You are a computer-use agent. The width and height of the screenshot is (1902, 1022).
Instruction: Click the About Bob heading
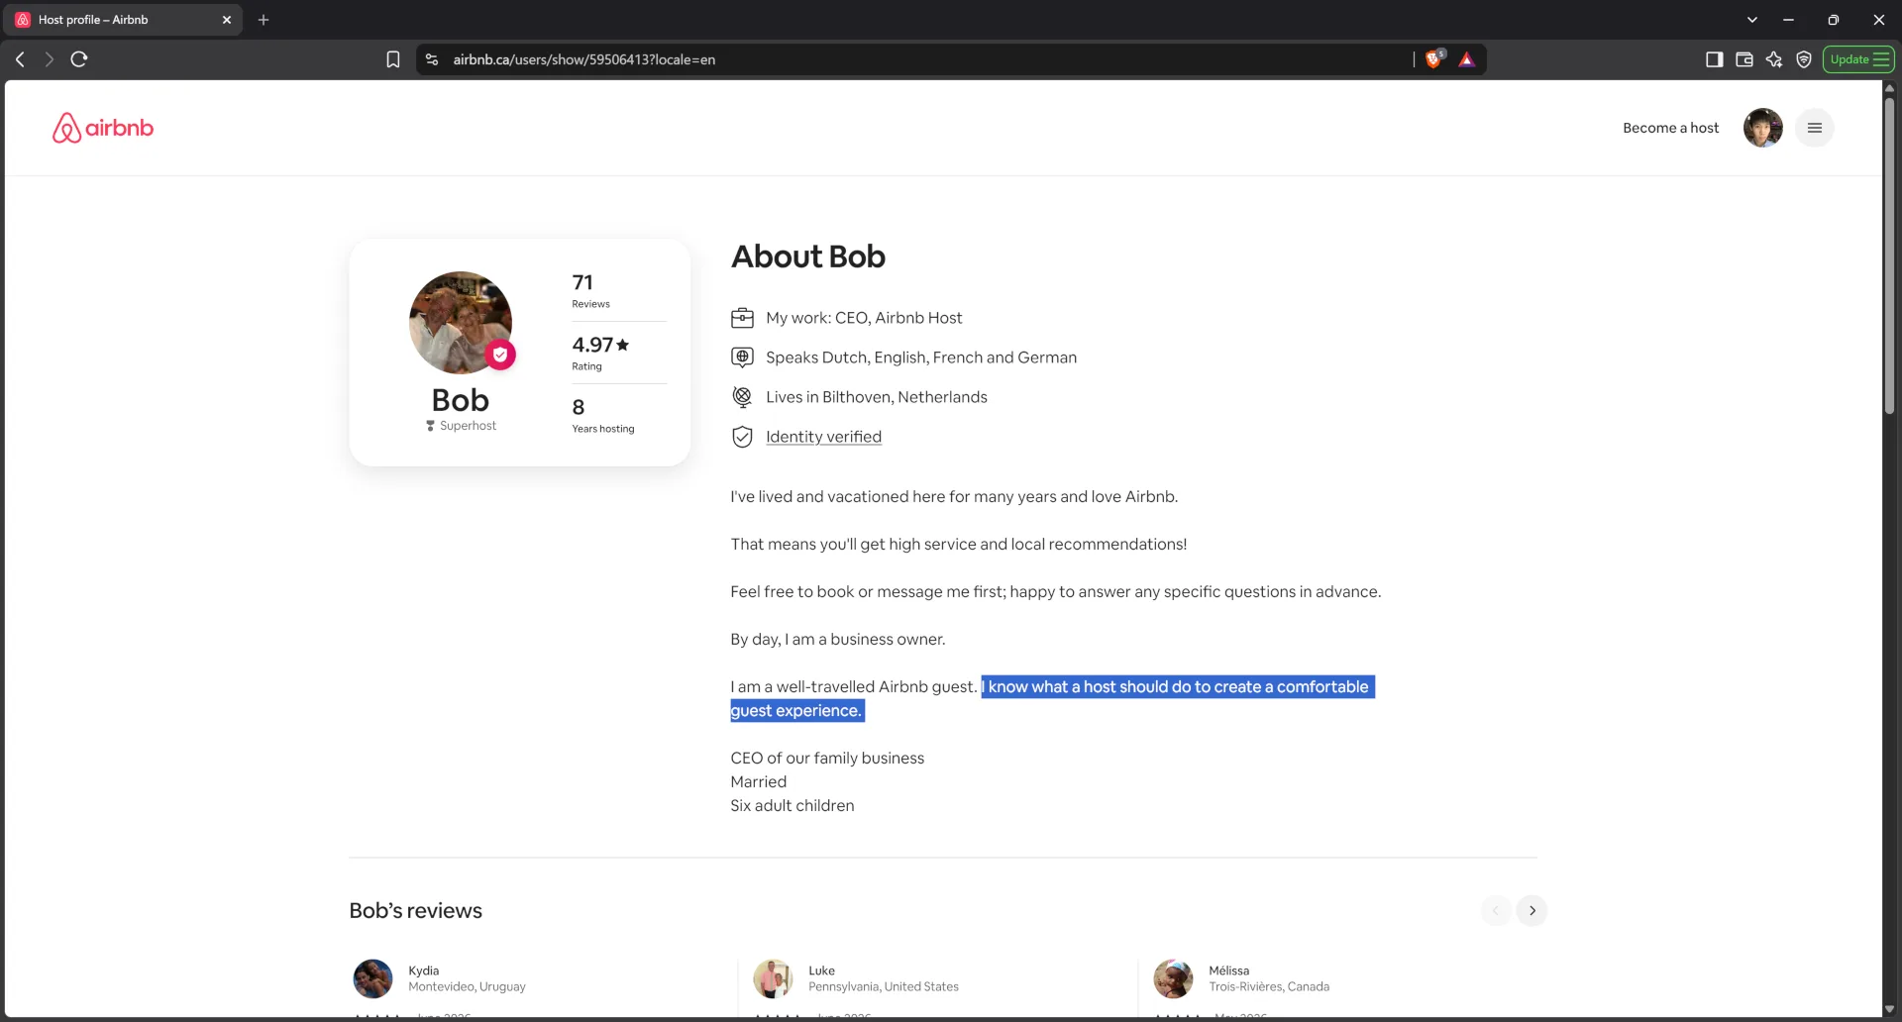click(808, 256)
